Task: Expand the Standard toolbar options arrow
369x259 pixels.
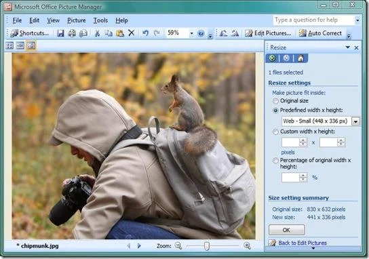Action: tap(210, 35)
